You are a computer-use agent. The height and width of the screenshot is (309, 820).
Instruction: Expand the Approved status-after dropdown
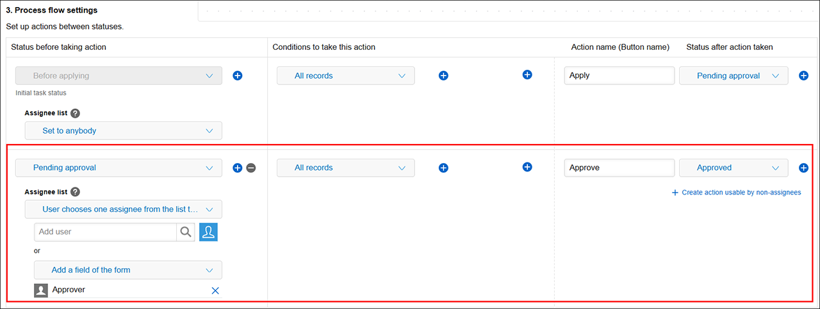(734, 168)
